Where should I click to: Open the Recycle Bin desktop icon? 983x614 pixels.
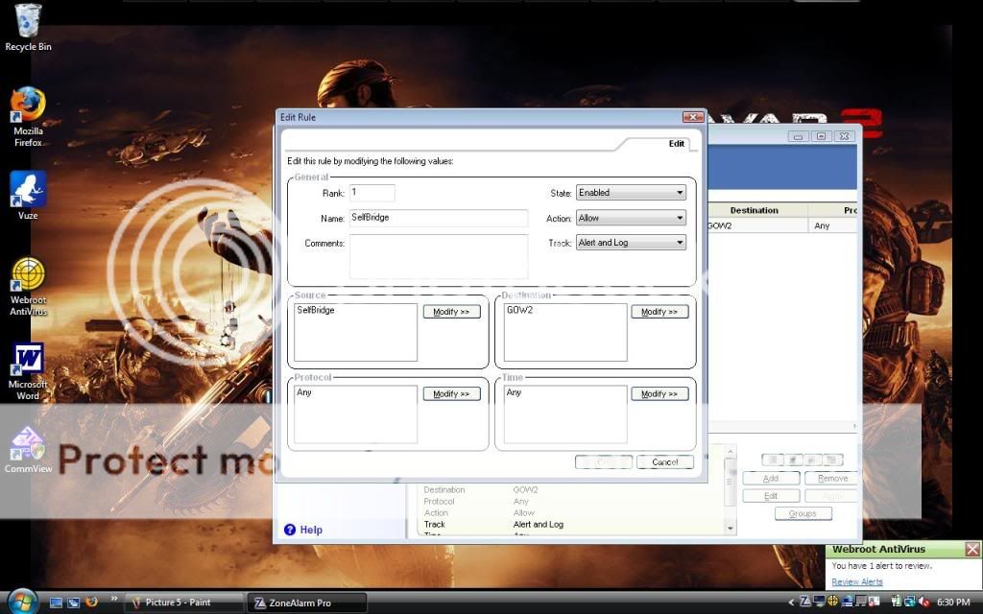[28, 28]
